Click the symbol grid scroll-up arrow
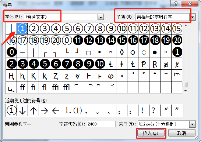This screenshot has height=142, width=201. [x=186, y=25]
